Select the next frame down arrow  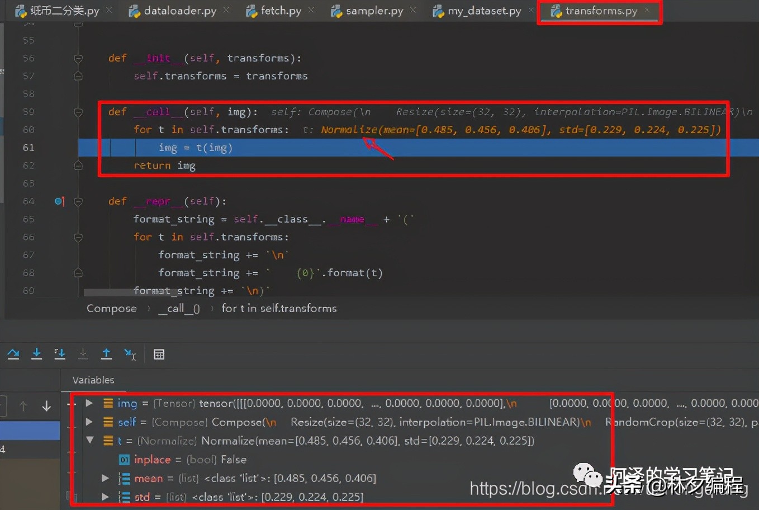point(46,407)
